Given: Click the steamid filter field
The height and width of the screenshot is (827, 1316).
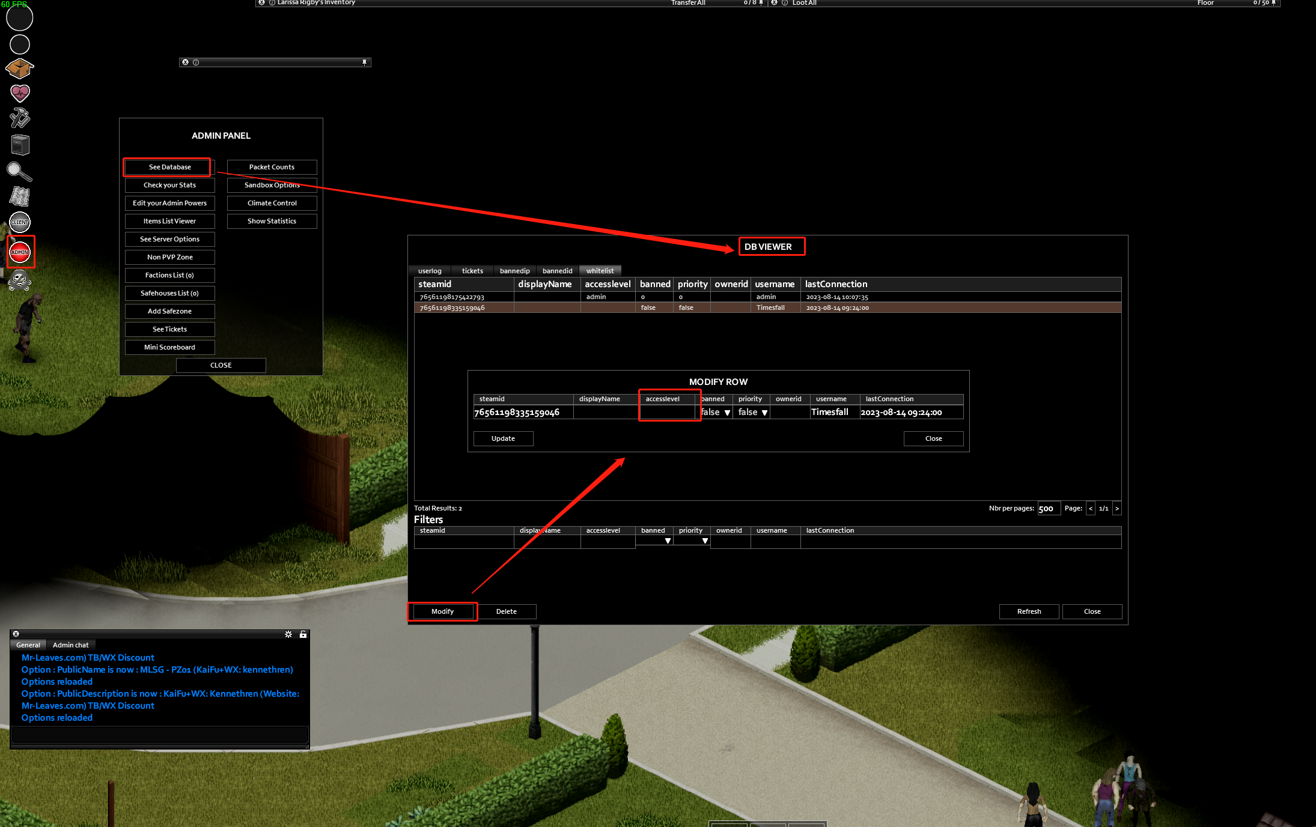Looking at the screenshot, I should tap(464, 542).
